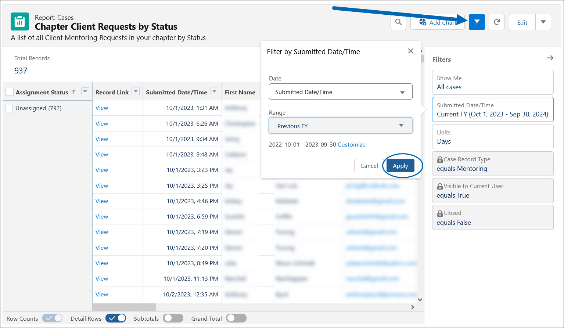Open Record Link column menu

coord(136,91)
